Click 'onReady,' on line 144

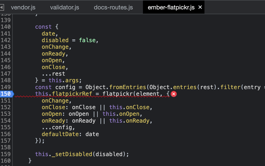pos(55,54)
